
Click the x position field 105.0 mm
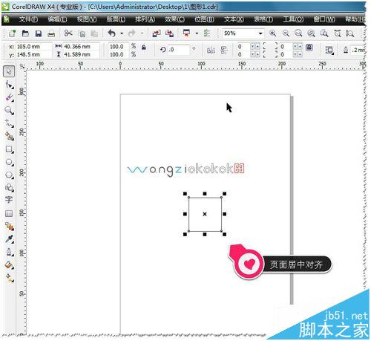[x=34, y=47]
